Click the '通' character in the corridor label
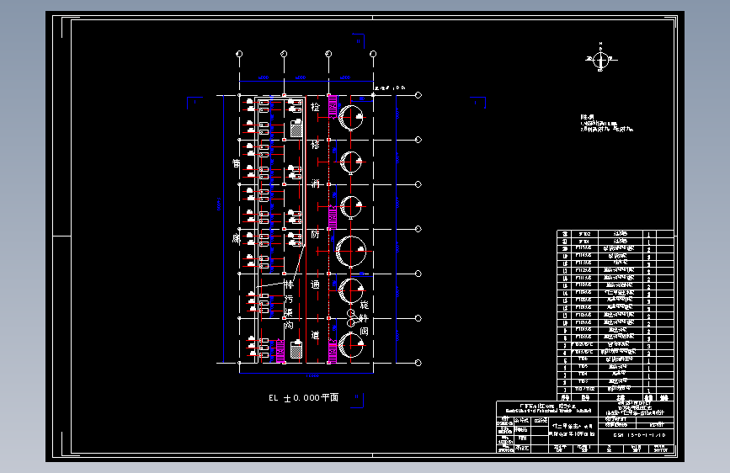This screenshot has height=473, width=730. [315, 284]
